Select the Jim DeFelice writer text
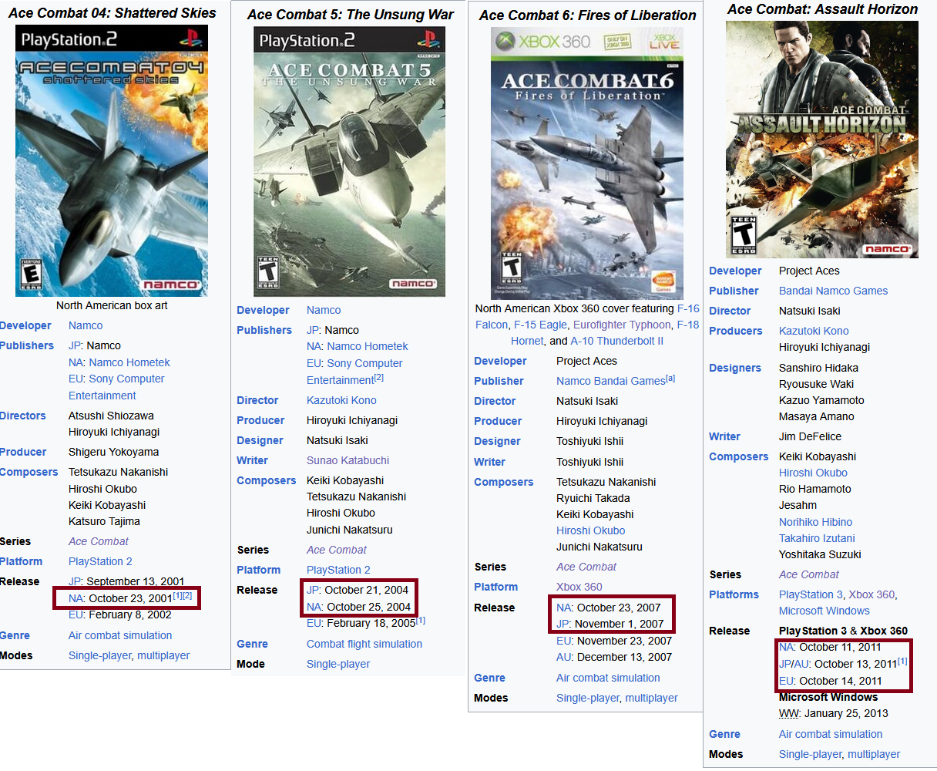This screenshot has height=771, width=937. point(810,436)
